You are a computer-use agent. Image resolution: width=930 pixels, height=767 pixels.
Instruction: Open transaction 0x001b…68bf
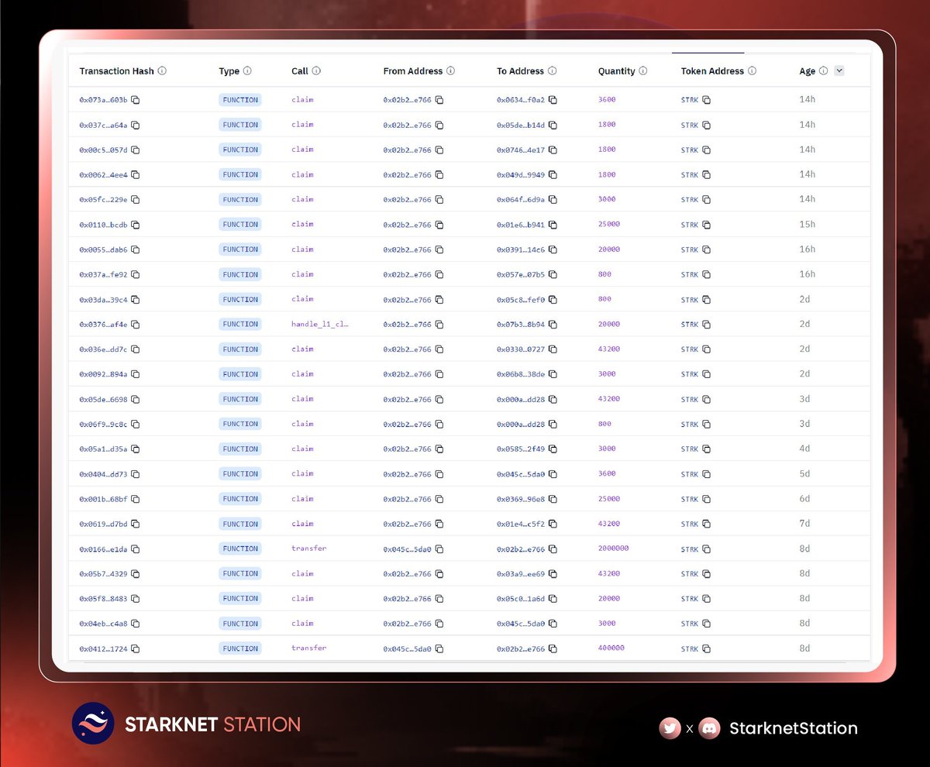point(103,499)
